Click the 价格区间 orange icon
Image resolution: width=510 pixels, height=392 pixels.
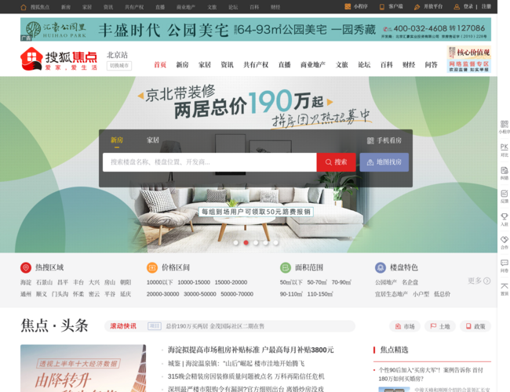coord(152,267)
